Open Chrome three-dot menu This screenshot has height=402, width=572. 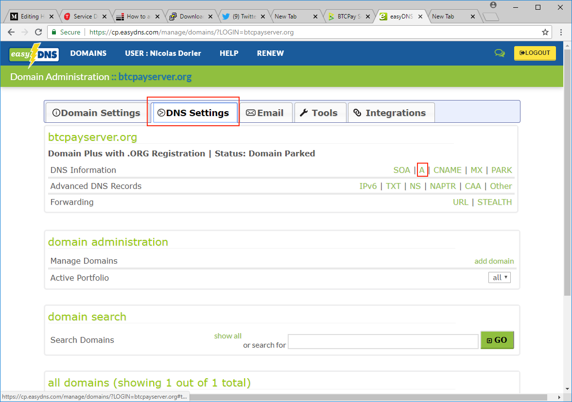(x=561, y=32)
